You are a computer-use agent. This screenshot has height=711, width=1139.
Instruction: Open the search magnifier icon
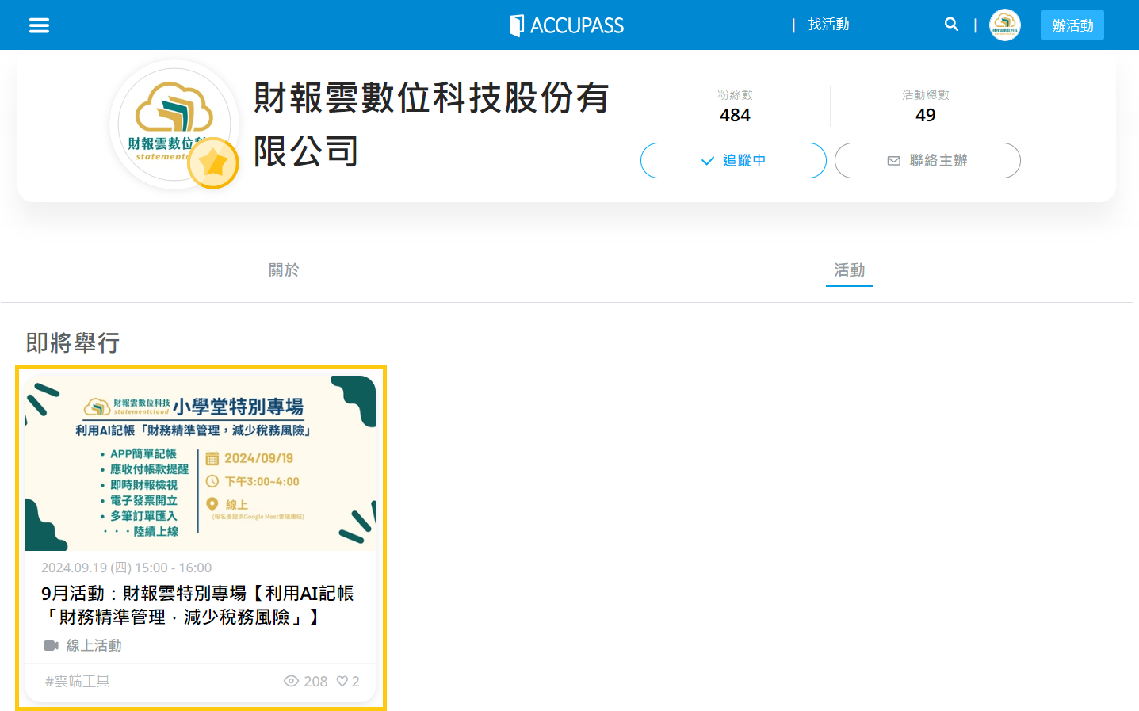click(951, 25)
